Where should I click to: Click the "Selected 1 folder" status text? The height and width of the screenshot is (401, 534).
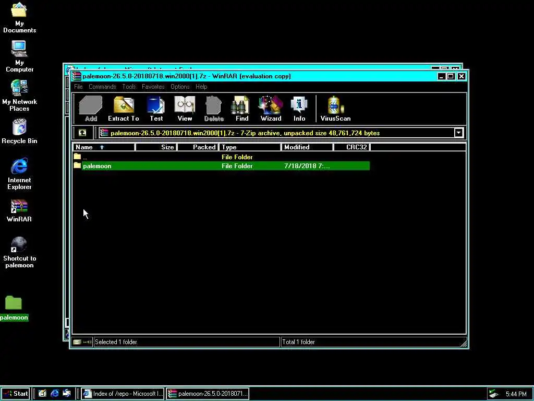click(x=116, y=342)
